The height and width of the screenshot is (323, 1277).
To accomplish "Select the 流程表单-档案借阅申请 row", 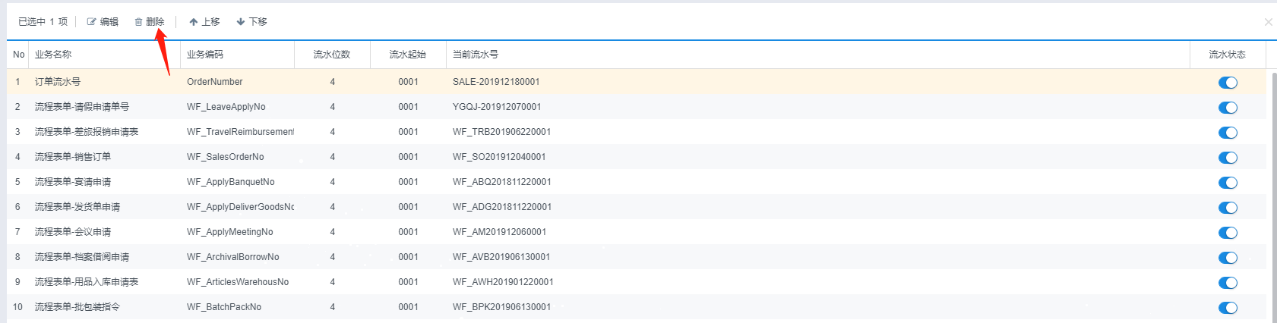I will click(82, 257).
